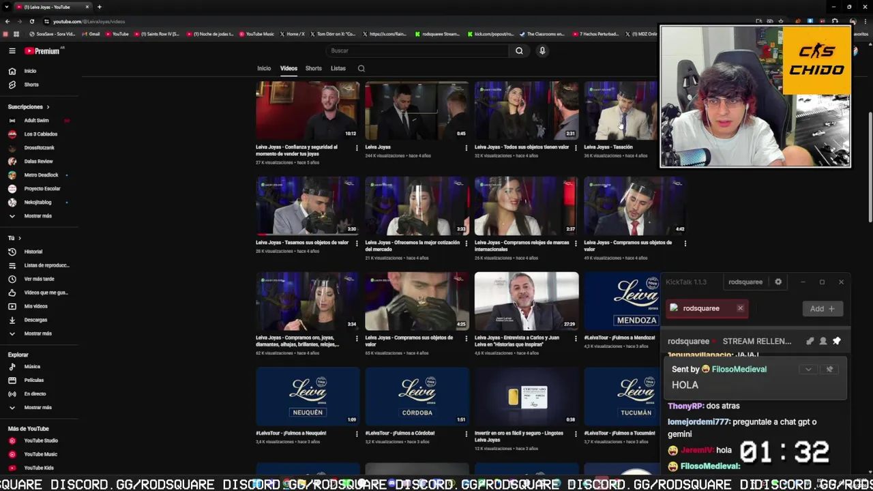Expand the Tú section chevron

click(20, 238)
